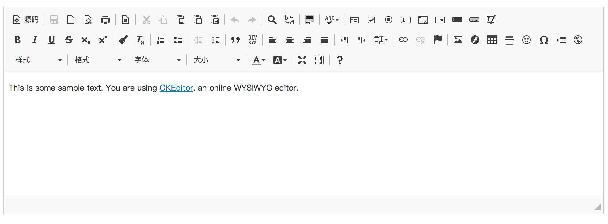608x224 pixels.
Task: Open the 格式 format dropdown
Action: pos(98,60)
